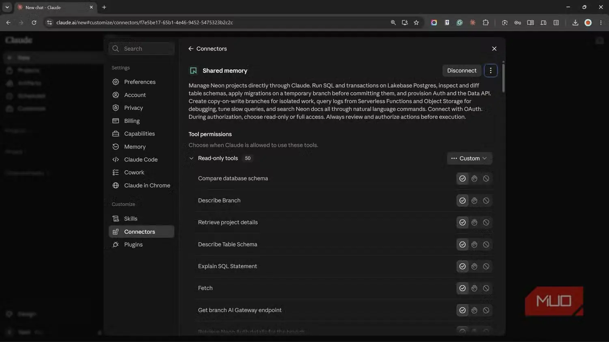This screenshot has width=609, height=342.
Task: Select Connectors in the sidebar
Action: [x=141, y=232]
